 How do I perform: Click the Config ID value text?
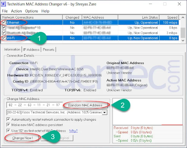[64, 82]
